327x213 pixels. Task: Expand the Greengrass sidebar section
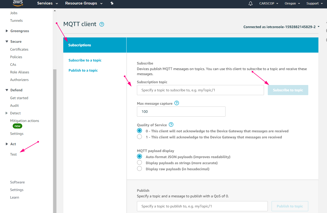pos(7,31)
